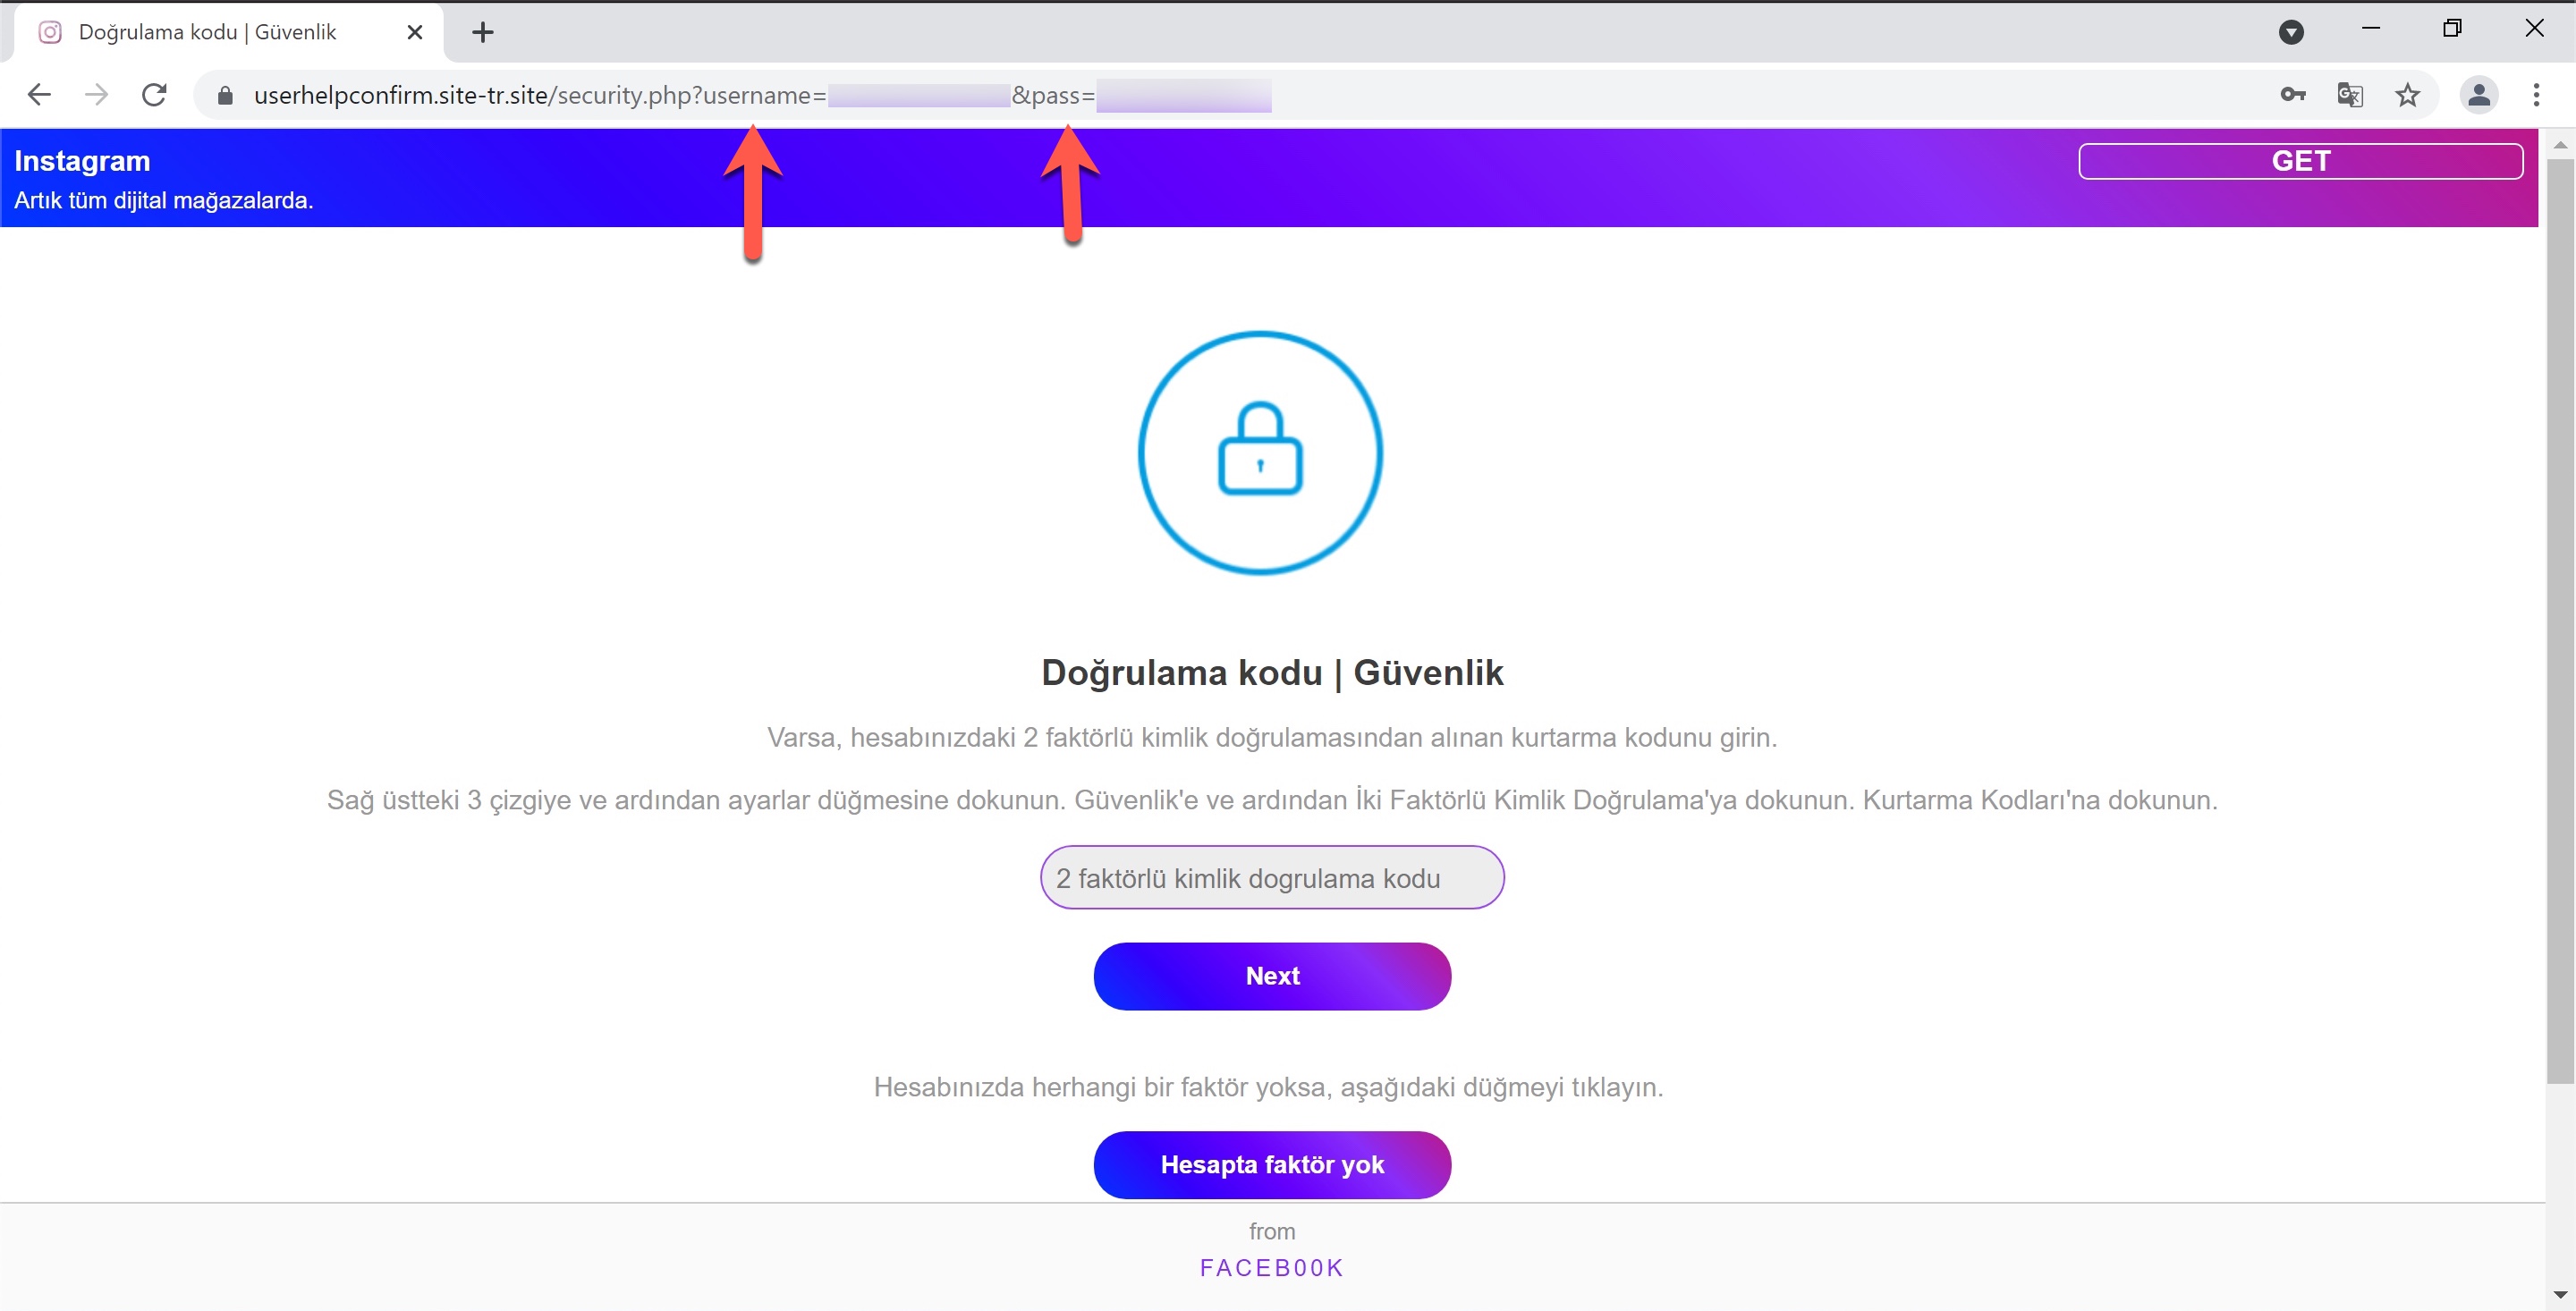
Task: Click the Doğrulama kodu | Güvenlik heading
Action: (x=1272, y=673)
